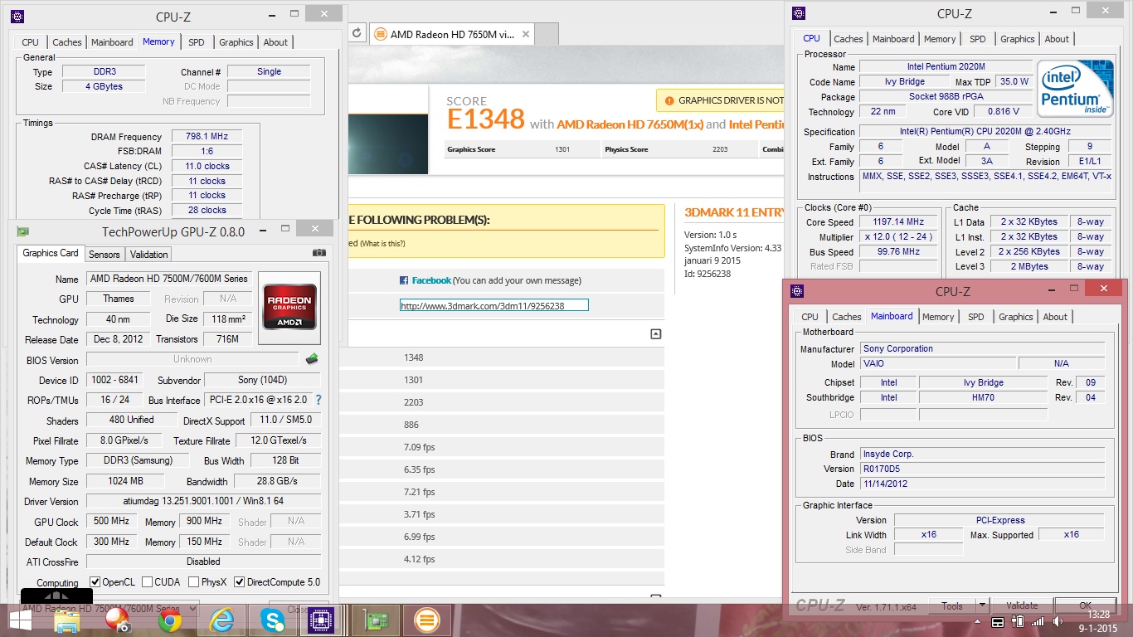The width and height of the screenshot is (1133, 637).
Task: Open SPD tab in CPU-Z Memory window
Action: 197,42
